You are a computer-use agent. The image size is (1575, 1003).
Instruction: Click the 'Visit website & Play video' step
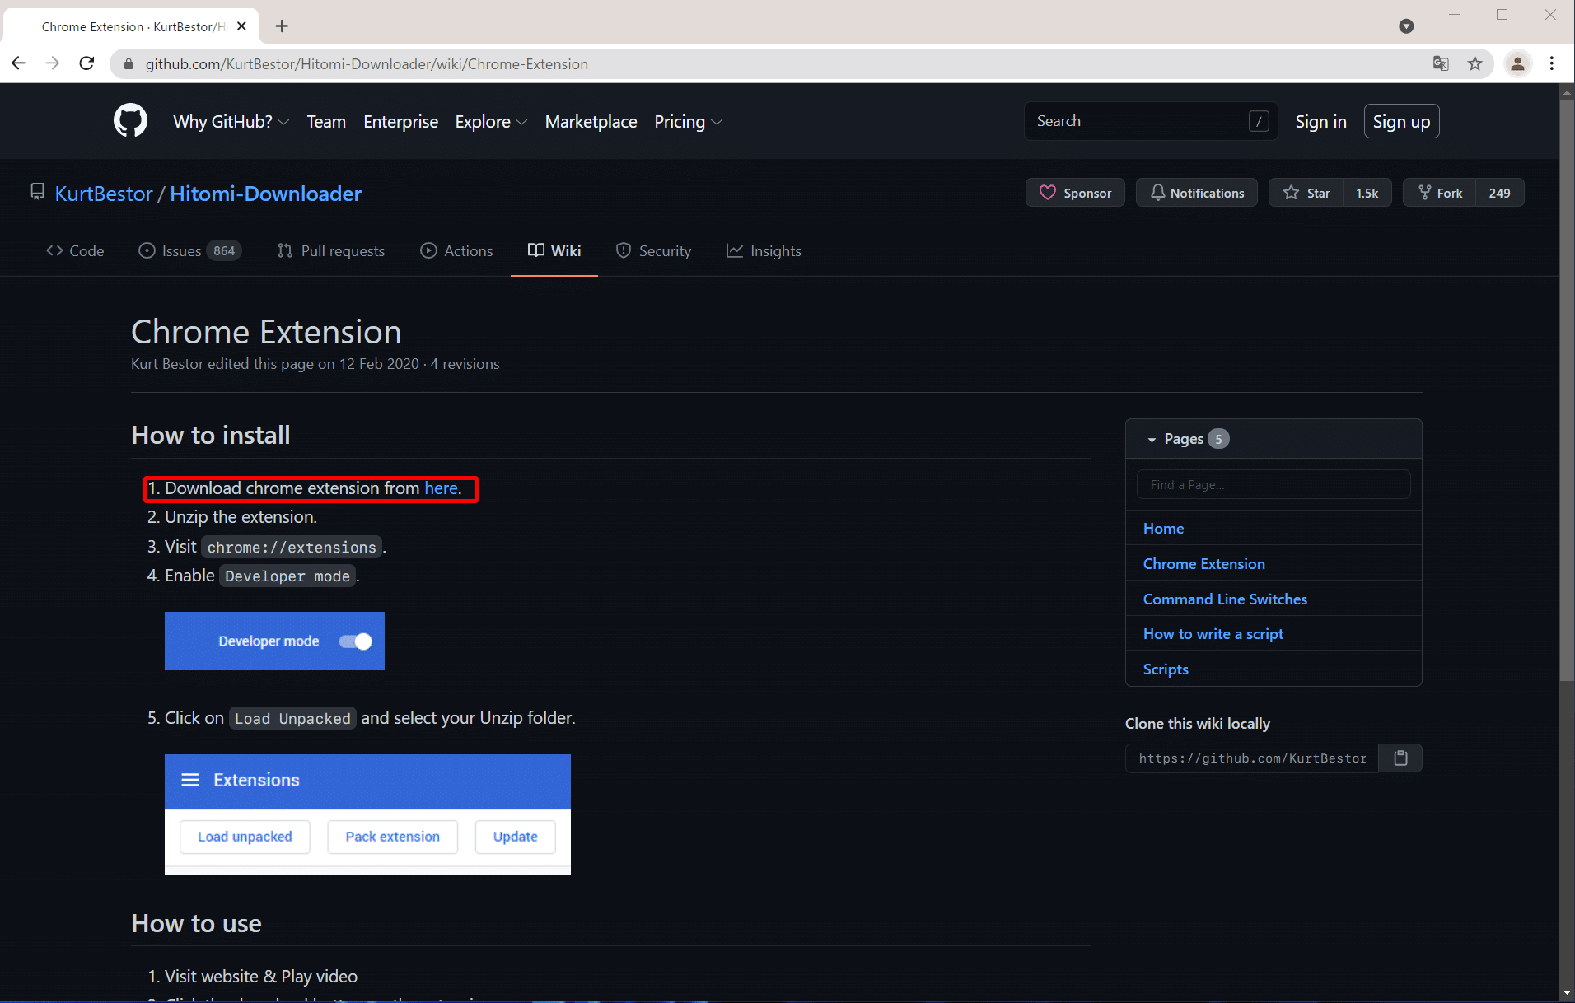click(x=261, y=977)
